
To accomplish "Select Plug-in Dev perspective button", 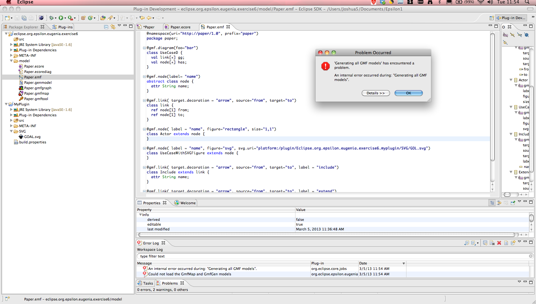I will point(511,18).
